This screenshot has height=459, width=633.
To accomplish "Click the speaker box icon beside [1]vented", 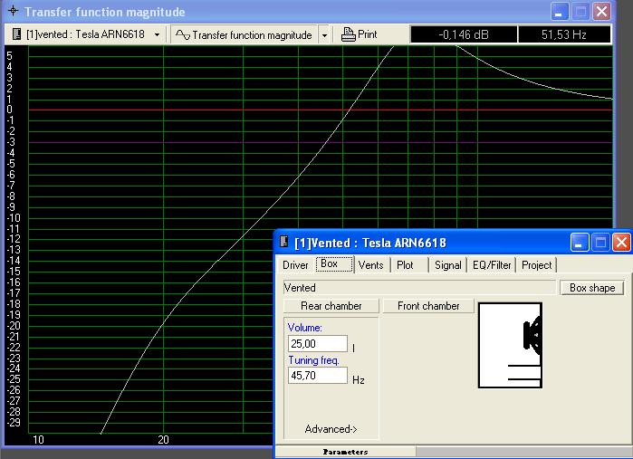I will pos(16,33).
